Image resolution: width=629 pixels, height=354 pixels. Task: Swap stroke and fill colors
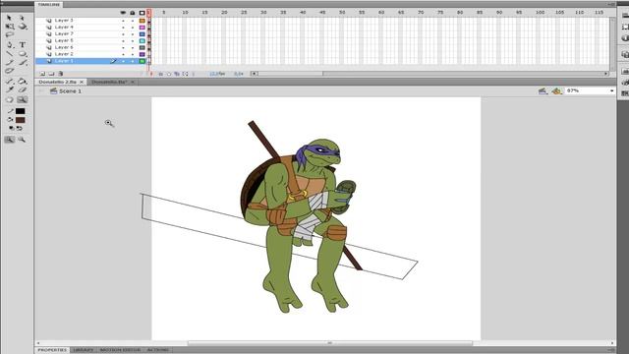click(19, 128)
